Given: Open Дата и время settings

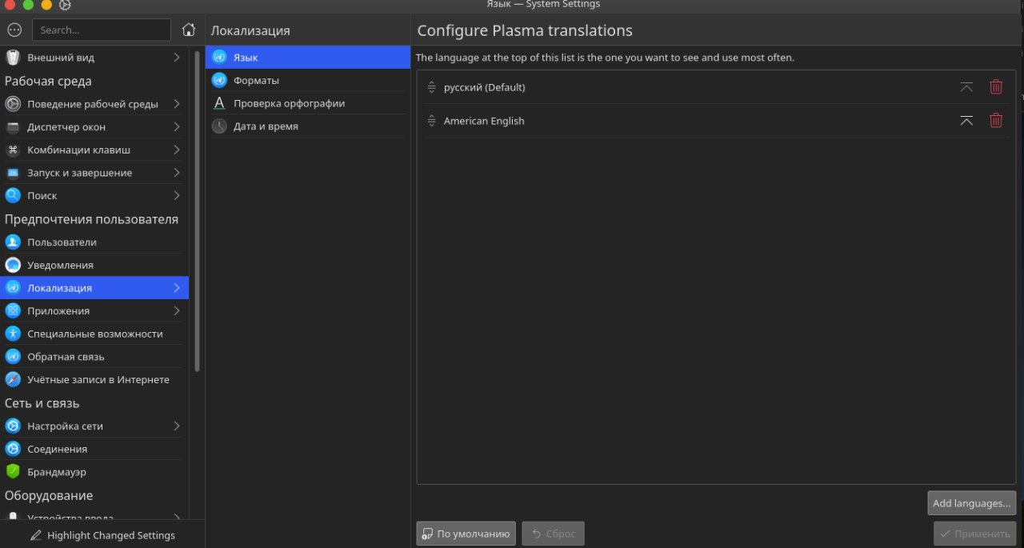Looking at the screenshot, I should click(266, 126).
